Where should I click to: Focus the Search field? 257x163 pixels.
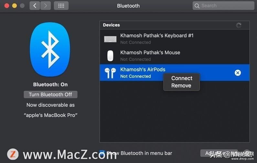tap(223, 6)
